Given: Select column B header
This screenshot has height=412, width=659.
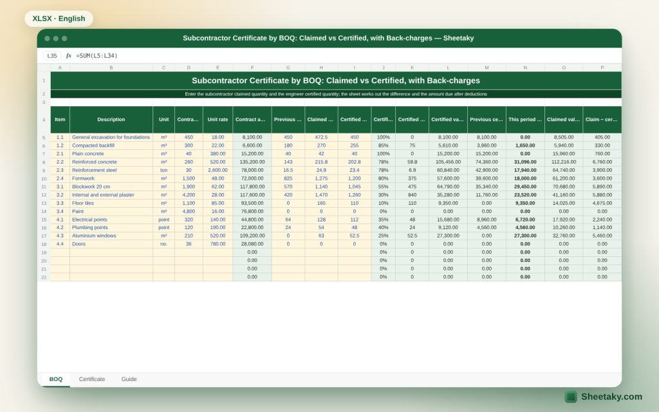Looking at the screenshot, I should coord(111,68).
